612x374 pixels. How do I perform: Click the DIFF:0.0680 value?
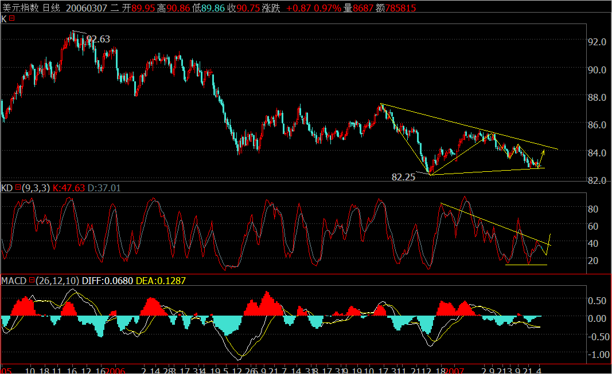pyautogui.click(x=107, y=281)
